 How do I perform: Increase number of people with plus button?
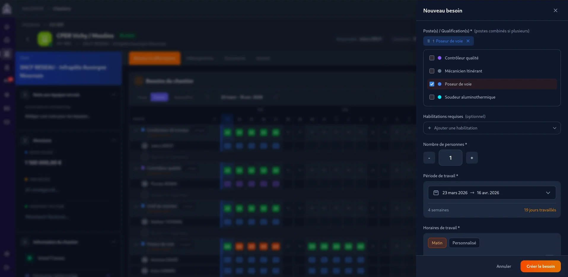pyautogui.click(x=472, y=158)
